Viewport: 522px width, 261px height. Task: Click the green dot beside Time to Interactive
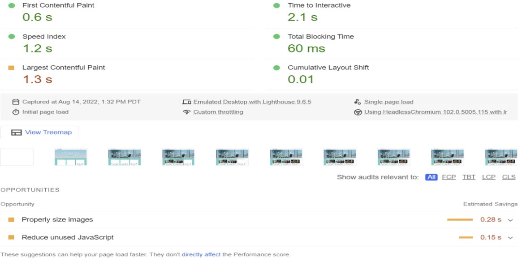276,5
